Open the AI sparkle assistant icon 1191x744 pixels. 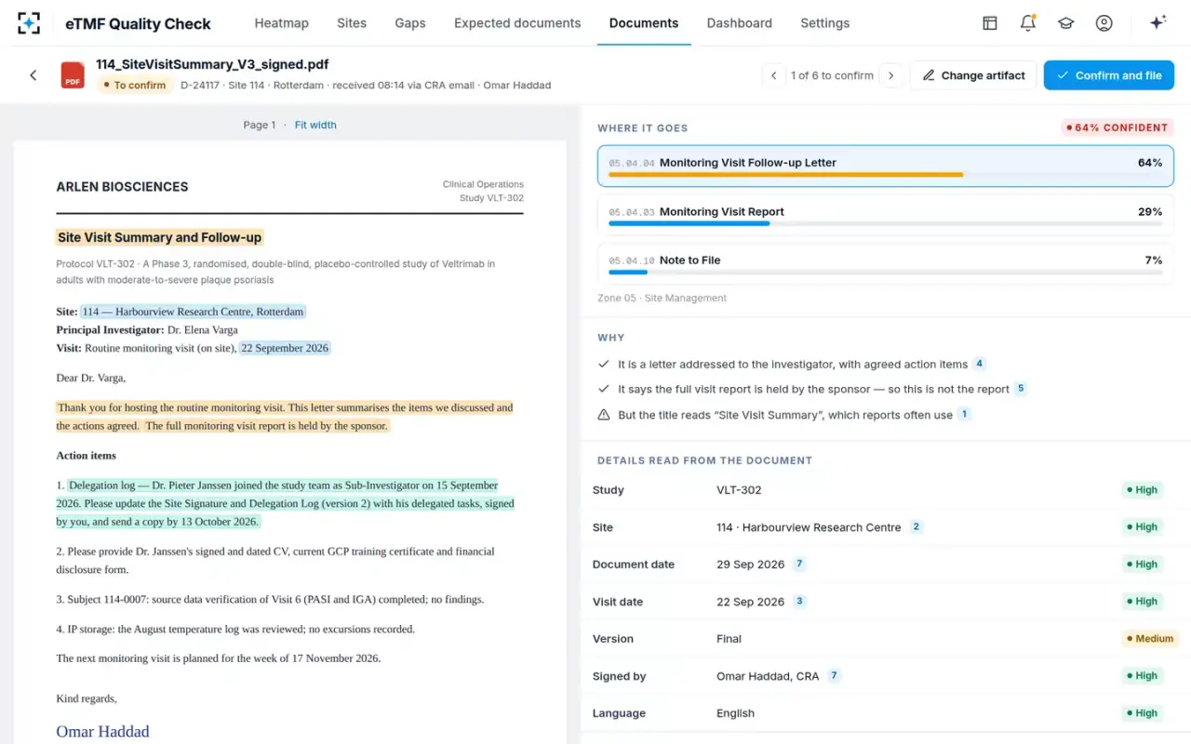click(x=1158, y=23)
